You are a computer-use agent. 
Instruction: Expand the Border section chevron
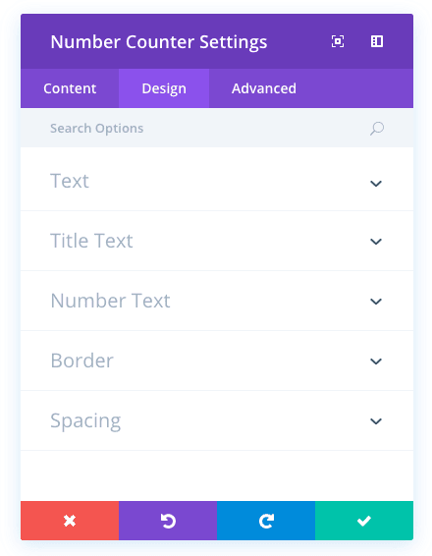(376, 361)
